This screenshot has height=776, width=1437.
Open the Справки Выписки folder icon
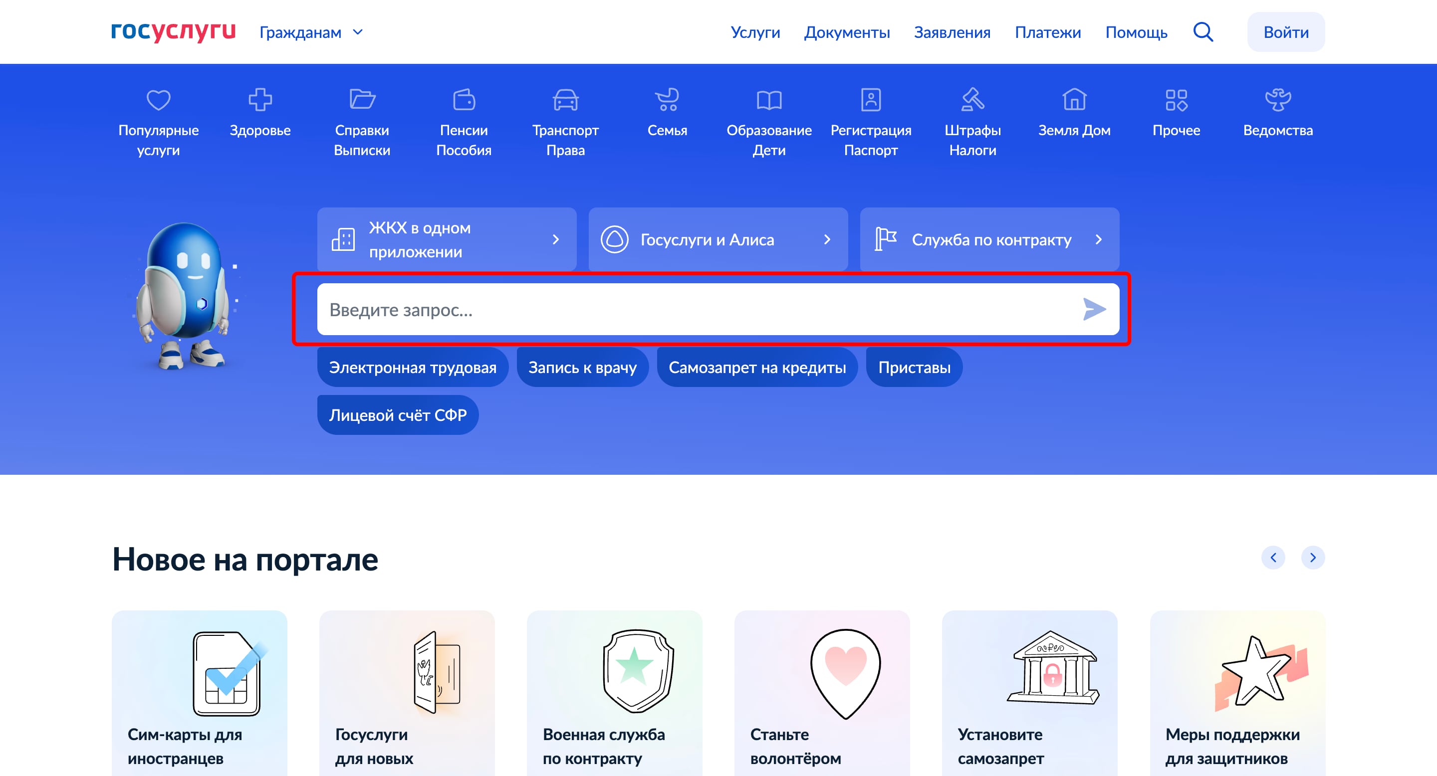tap(362, 99)
